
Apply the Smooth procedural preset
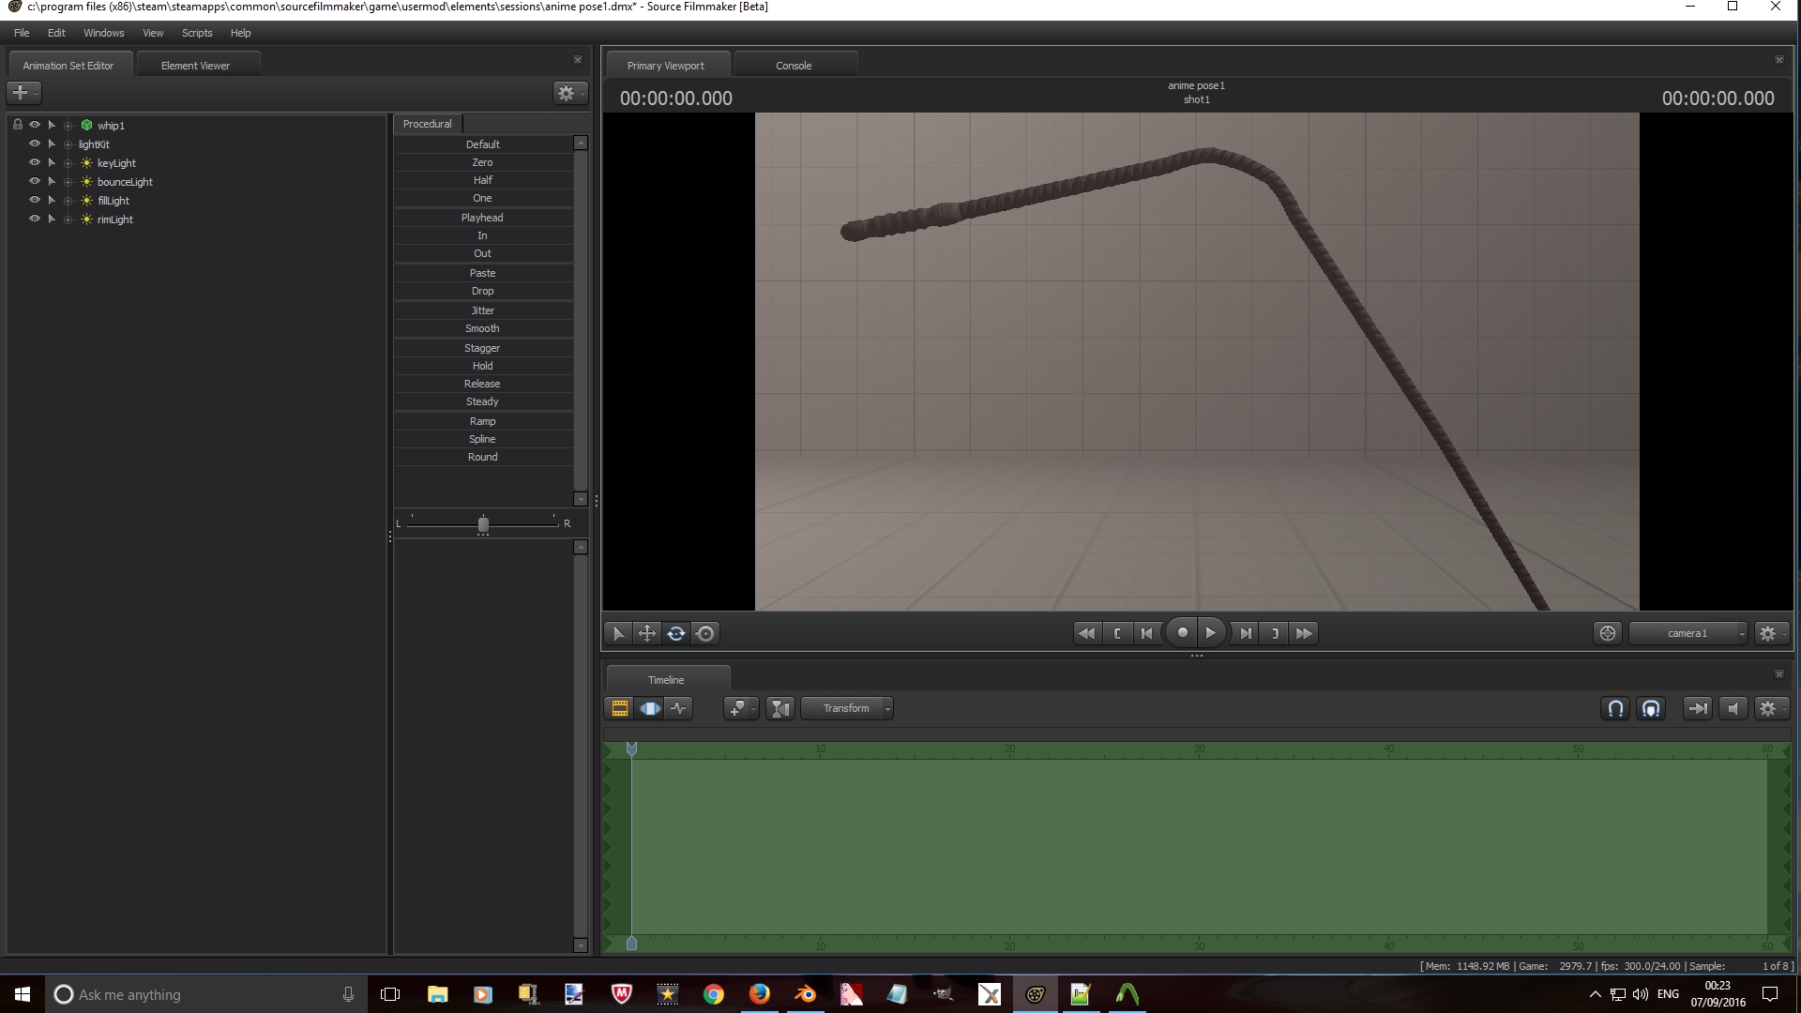(482, 328)
